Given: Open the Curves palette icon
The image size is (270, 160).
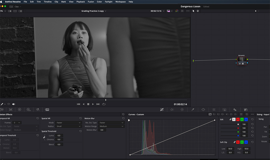Looking at the screenshot, I should 162,110.
